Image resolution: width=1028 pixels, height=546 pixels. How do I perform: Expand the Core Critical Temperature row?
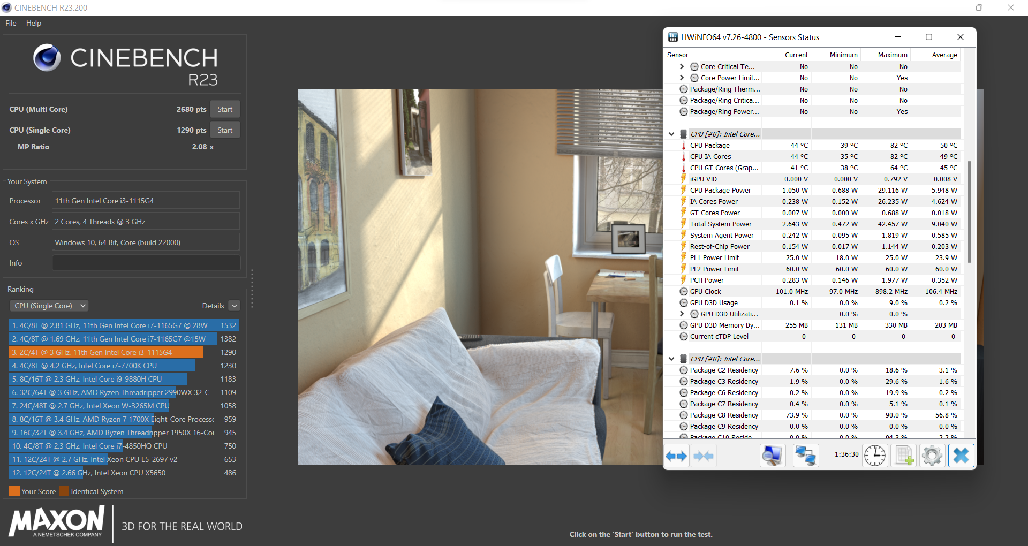pyautogui.click(x=682, y=67)
